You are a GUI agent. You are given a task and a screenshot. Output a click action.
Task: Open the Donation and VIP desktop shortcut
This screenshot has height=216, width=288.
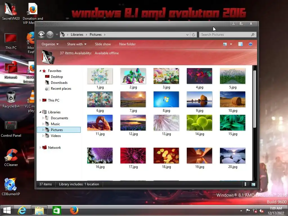point(33,13)
